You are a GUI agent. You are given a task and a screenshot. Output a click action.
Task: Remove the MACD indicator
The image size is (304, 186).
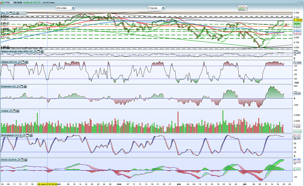coord(25,160)
